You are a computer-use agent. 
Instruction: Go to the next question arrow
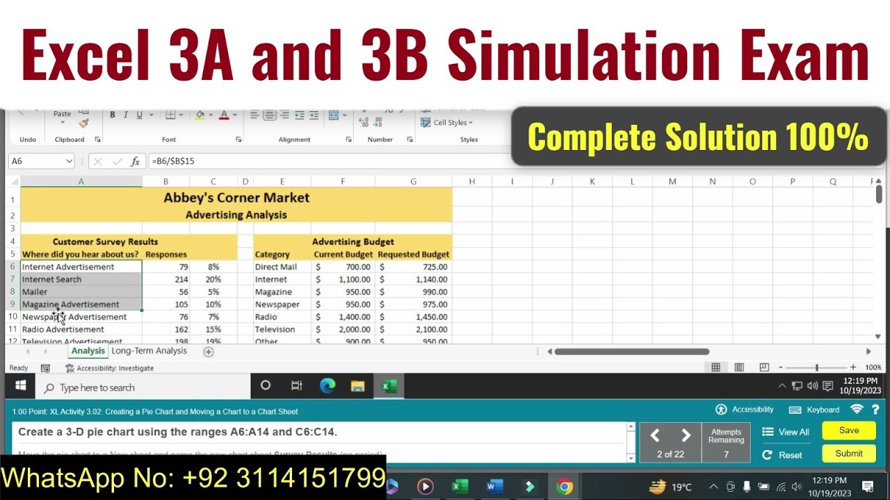pyautogui.click(x=686, y=435)
